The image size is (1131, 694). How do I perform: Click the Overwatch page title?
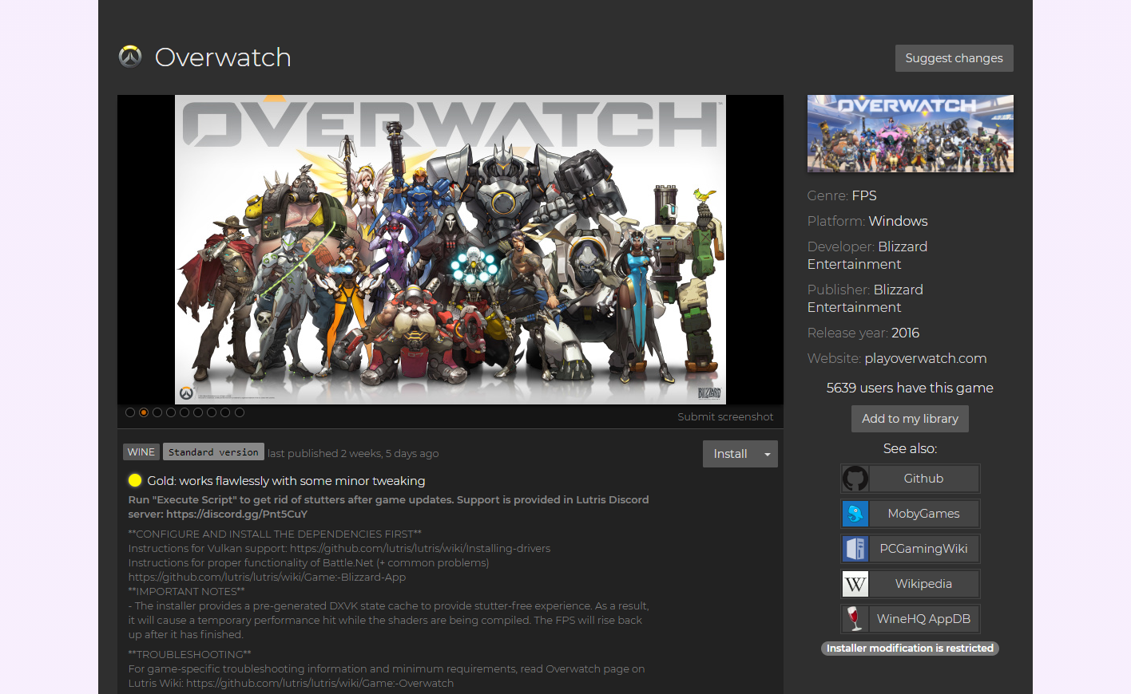(223, 57)
